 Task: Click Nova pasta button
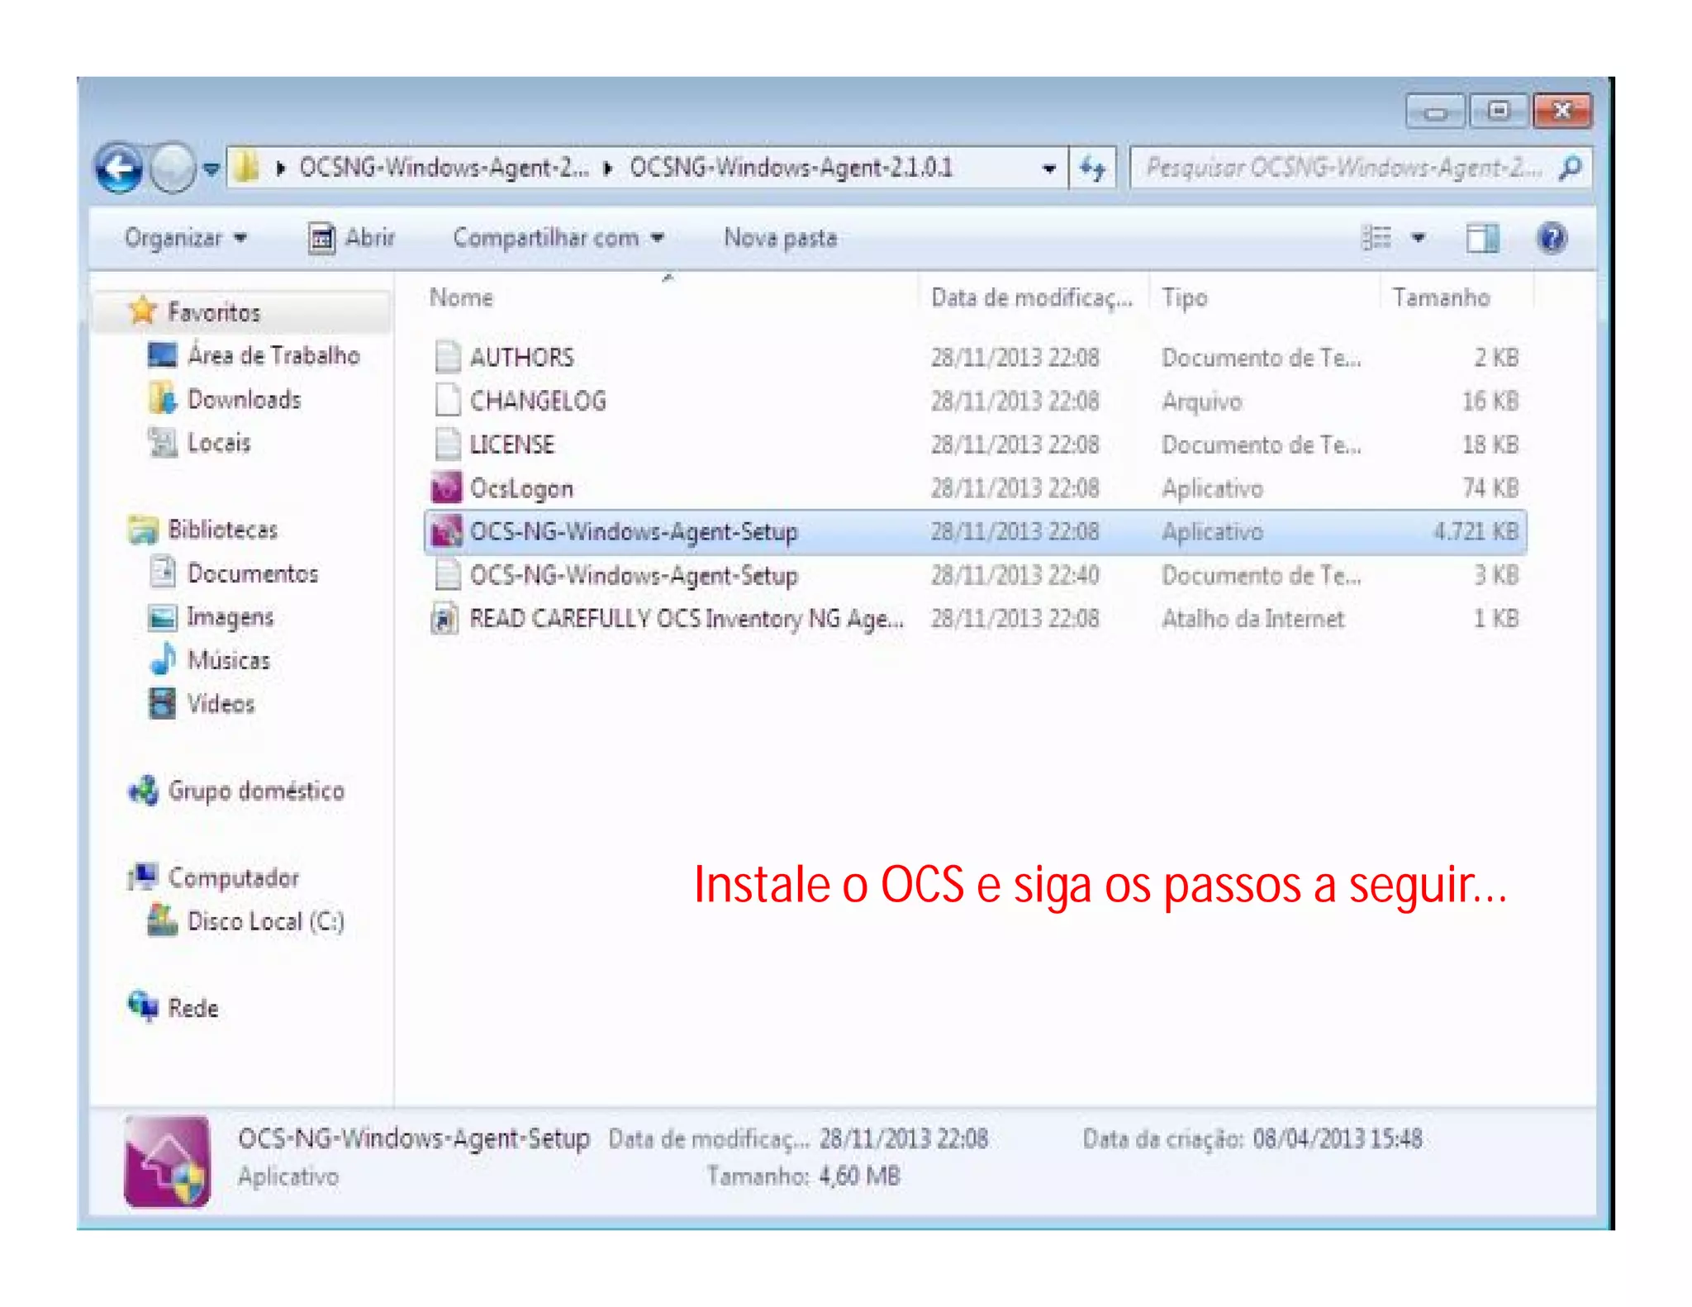point(781,238)
